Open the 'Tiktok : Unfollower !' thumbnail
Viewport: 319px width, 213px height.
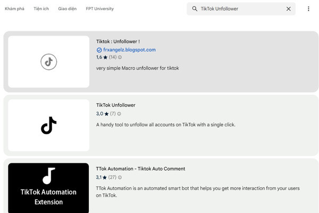click(x=48, y=62)
